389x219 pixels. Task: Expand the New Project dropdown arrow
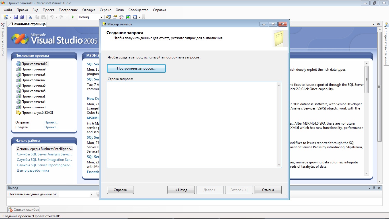click(x=11, y=17)
